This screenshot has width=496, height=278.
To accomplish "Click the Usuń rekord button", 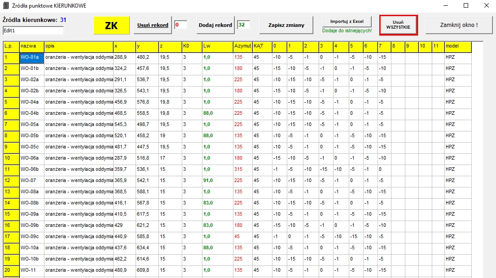I will 153,25.
